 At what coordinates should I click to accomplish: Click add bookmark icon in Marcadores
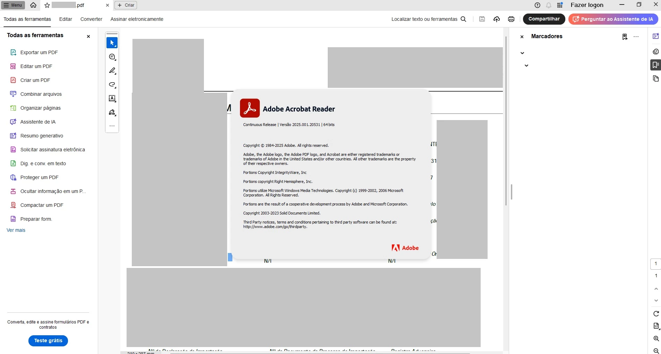click(x=625, y=37)
